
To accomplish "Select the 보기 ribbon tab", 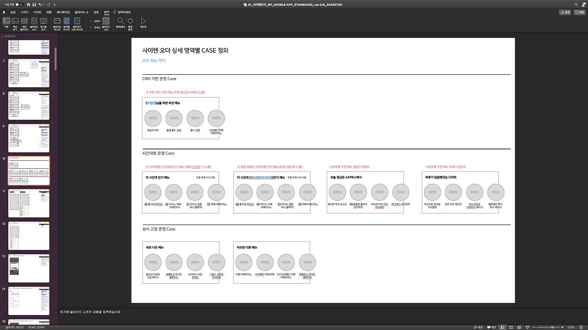I will (107, 12).
